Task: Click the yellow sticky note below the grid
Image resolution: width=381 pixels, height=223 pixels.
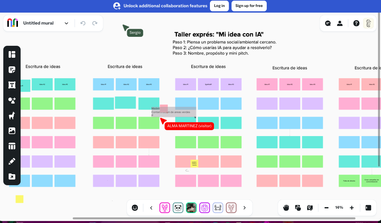Action: (x=20, y=199)
